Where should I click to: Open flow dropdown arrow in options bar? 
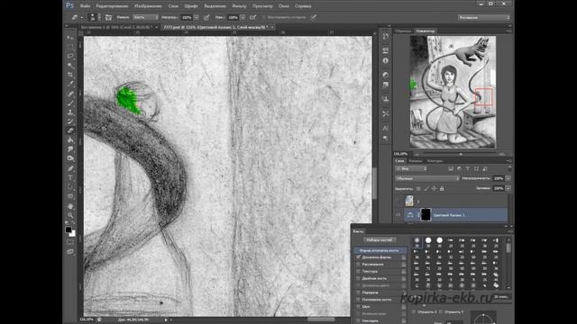pos(243,17)
